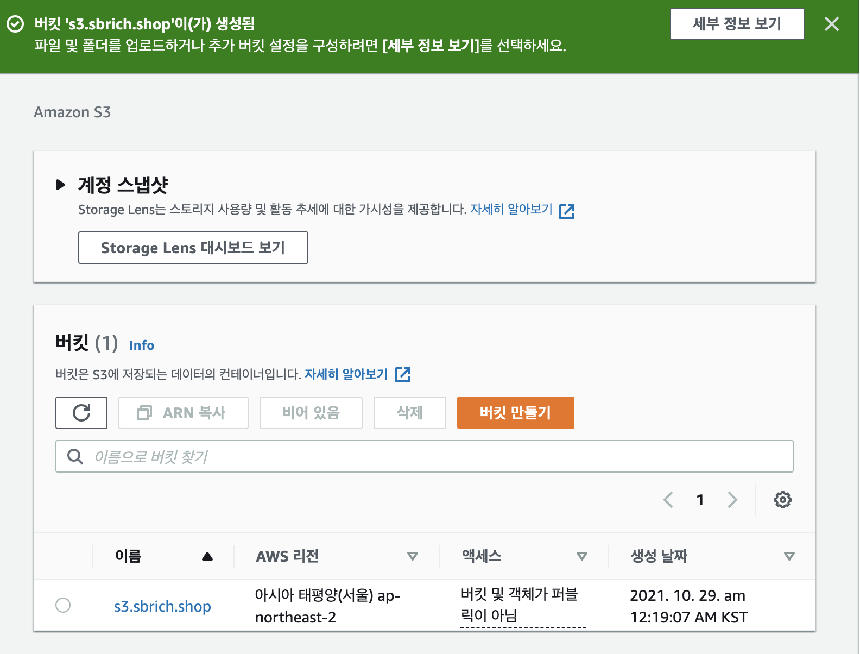
Task: Click the 세부 정보 보기 button
Action: 737,24
